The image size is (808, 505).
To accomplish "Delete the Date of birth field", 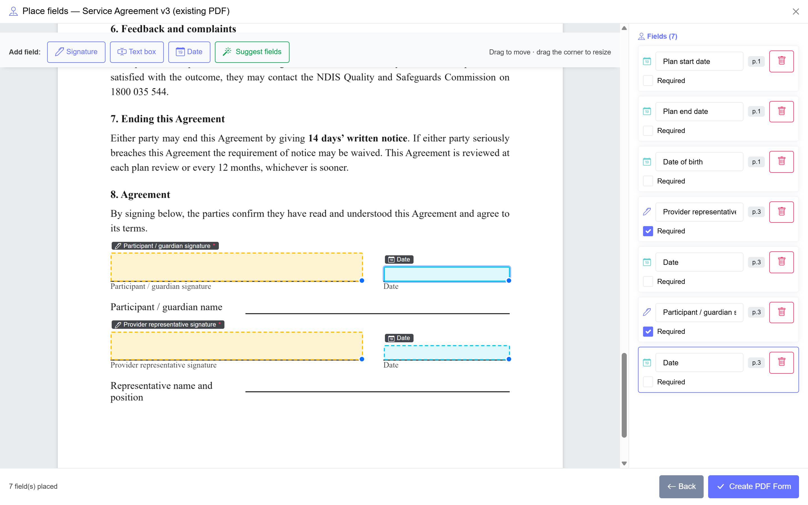I will pyautogui.click(x=781, y=162).
